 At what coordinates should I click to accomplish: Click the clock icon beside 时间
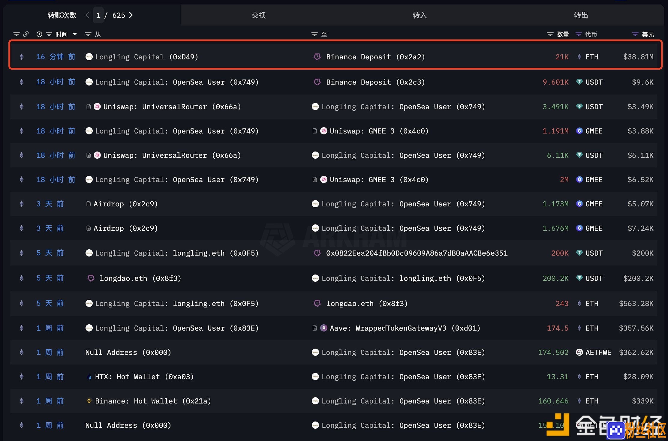[39, 34]
